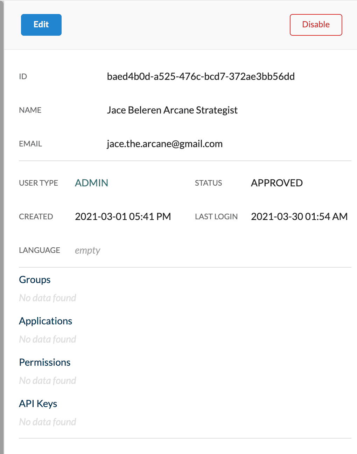Click the last login date value
This screenshot has height=454, width=357.
(299, 216)
